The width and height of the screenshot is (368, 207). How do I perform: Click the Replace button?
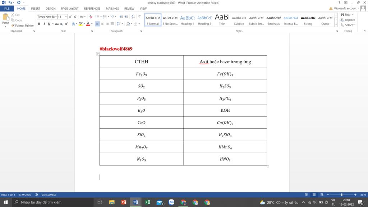[x=348, y=20]
